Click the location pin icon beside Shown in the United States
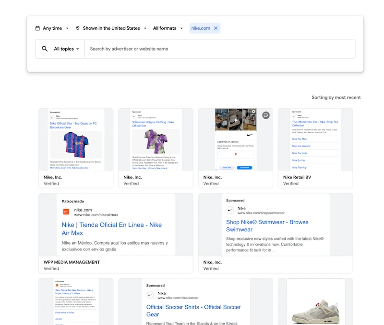384x325 pixels. click(78, 28)
